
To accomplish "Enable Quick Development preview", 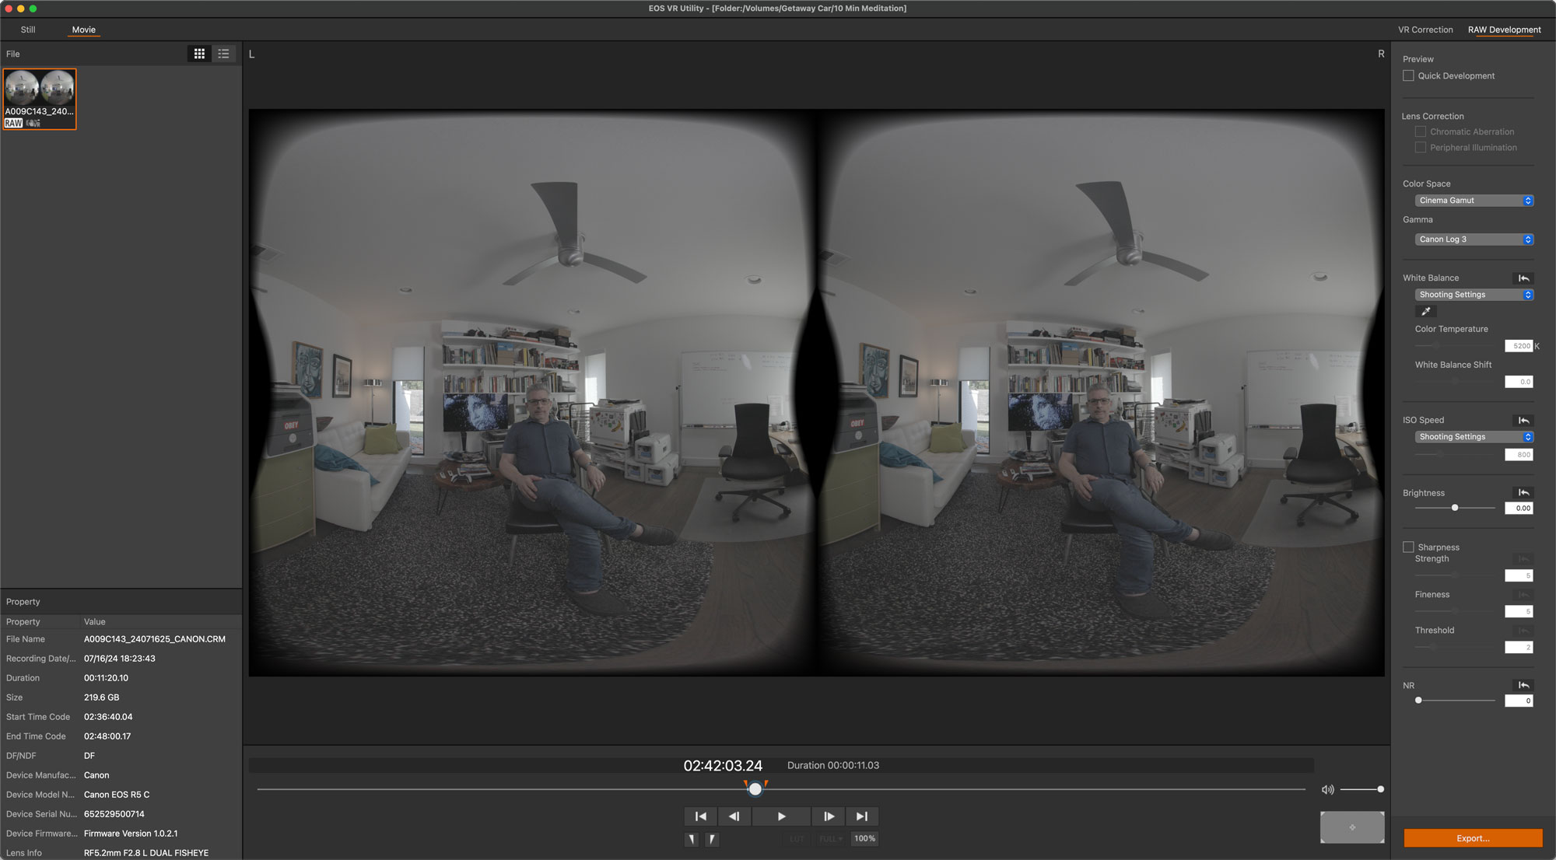I will click(x=1408, y=76).
